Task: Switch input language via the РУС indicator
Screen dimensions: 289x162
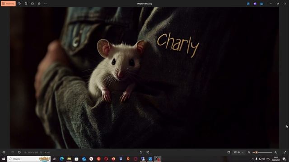Action: [x=268, y=159]
